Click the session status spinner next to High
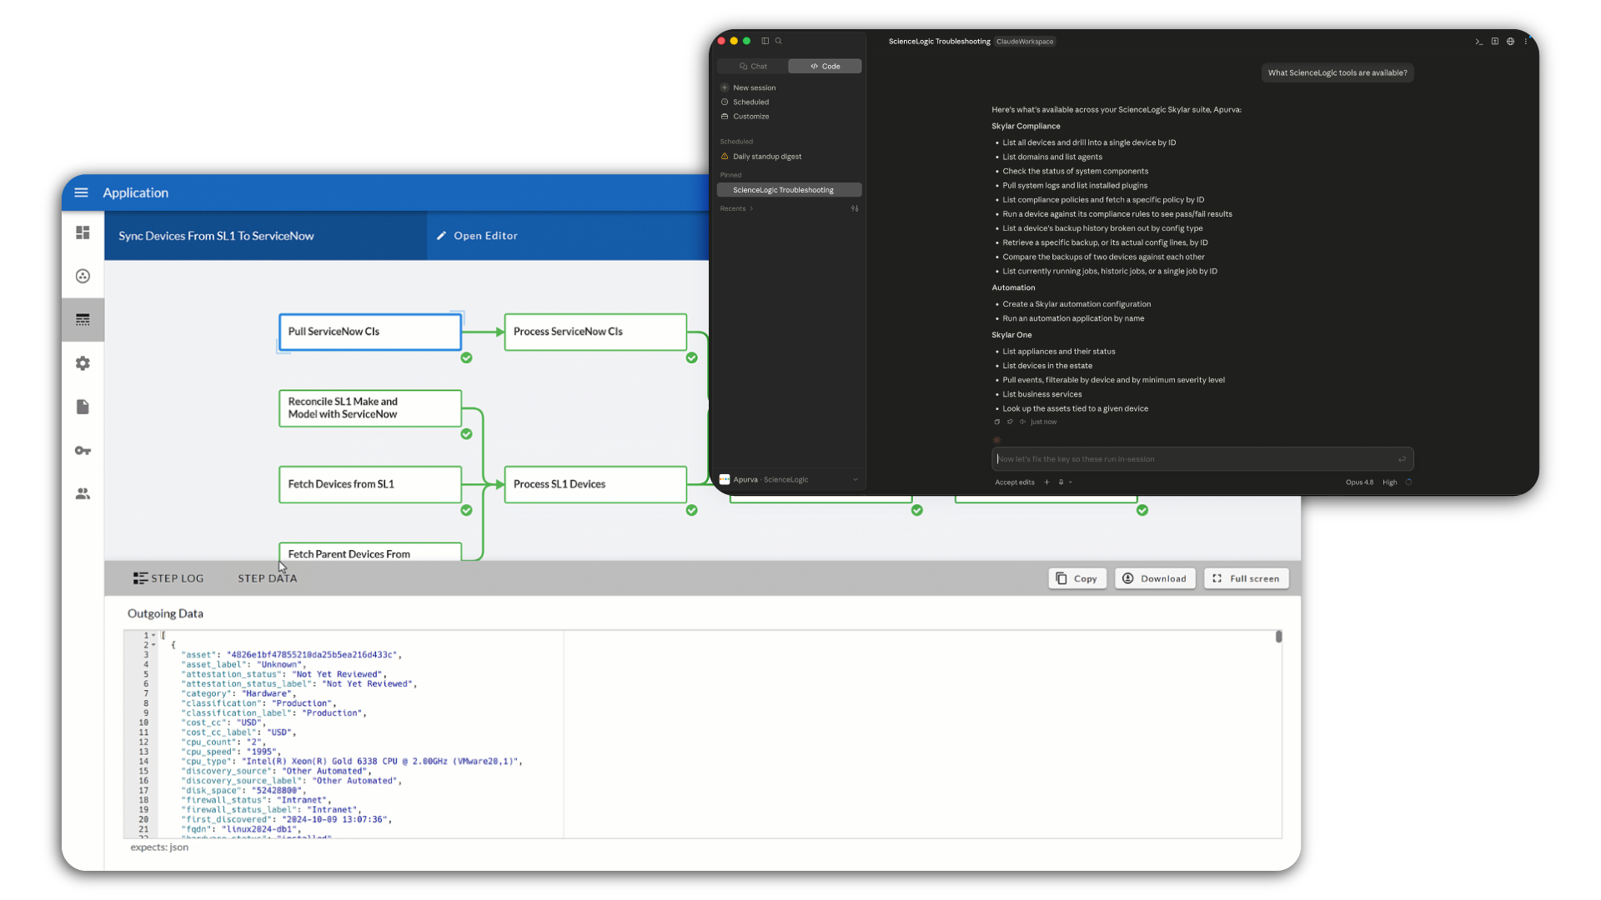 [1408, 482]
